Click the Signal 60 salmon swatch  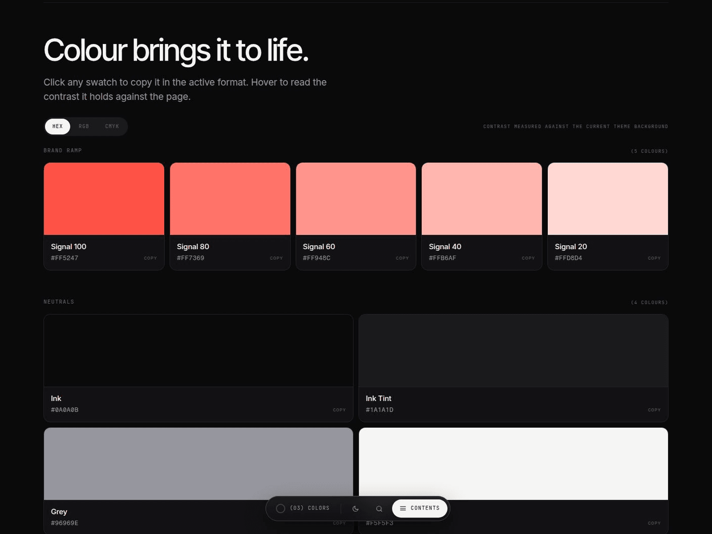pyautogui.click(x=356, y=198)
